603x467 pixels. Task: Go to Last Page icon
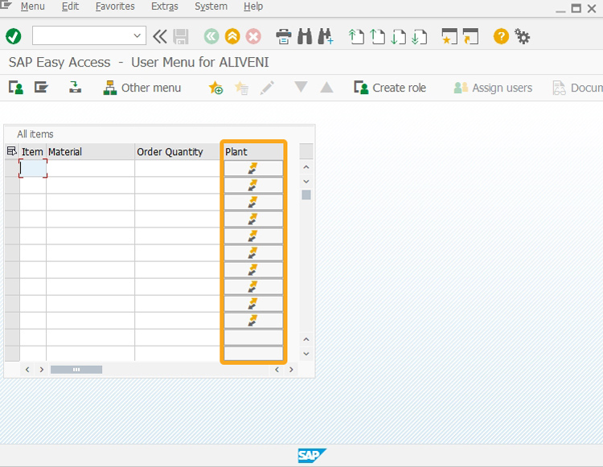click(x=419, y=37)
